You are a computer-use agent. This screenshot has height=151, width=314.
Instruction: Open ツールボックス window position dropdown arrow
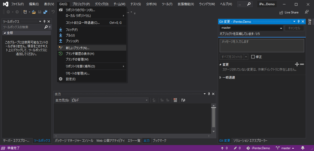pos(40,22)
